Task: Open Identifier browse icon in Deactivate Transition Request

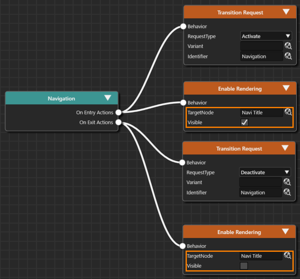Action: click(x=287, y=192)
